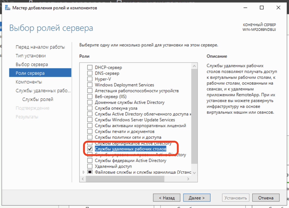Screen dimensions: 289x208
Task: Click horizontal scrollbar left arrow
Action: (83, 179)
